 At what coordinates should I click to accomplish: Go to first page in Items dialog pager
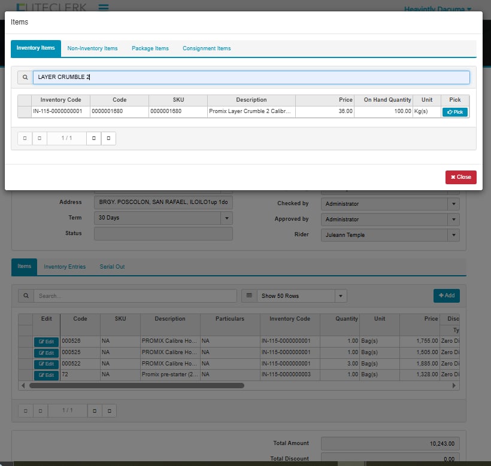coord(25,138)
